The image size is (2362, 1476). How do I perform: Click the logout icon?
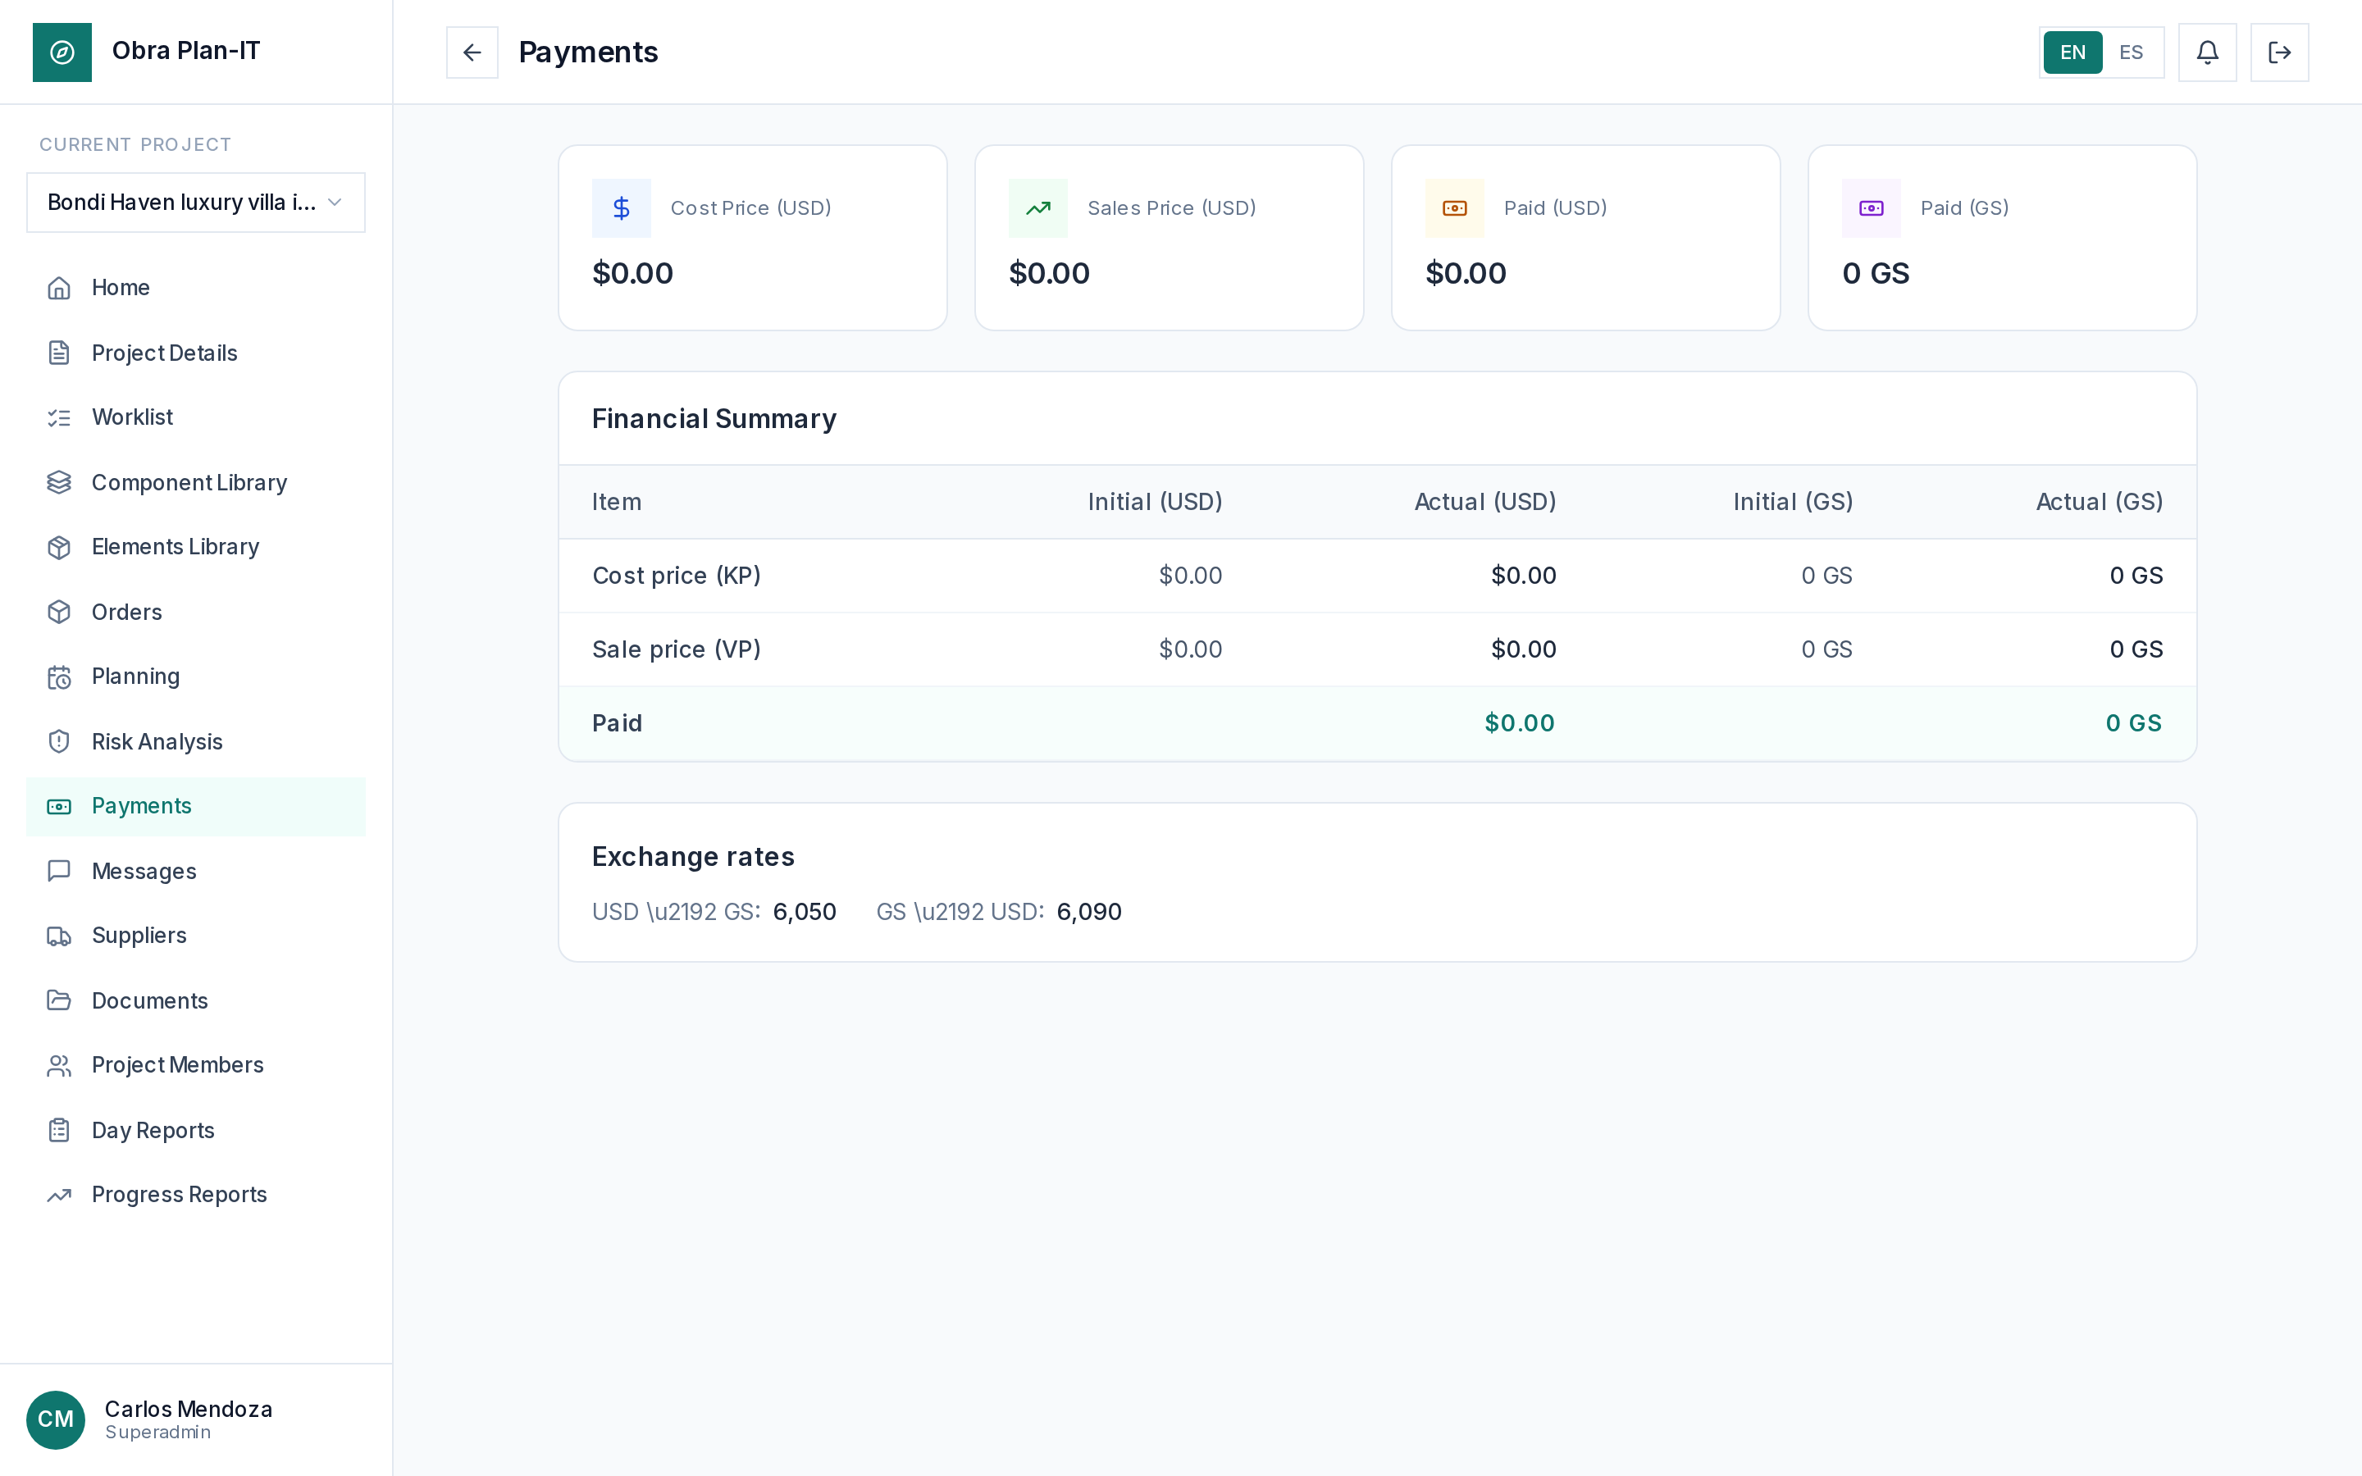[x=2279, y=52]
